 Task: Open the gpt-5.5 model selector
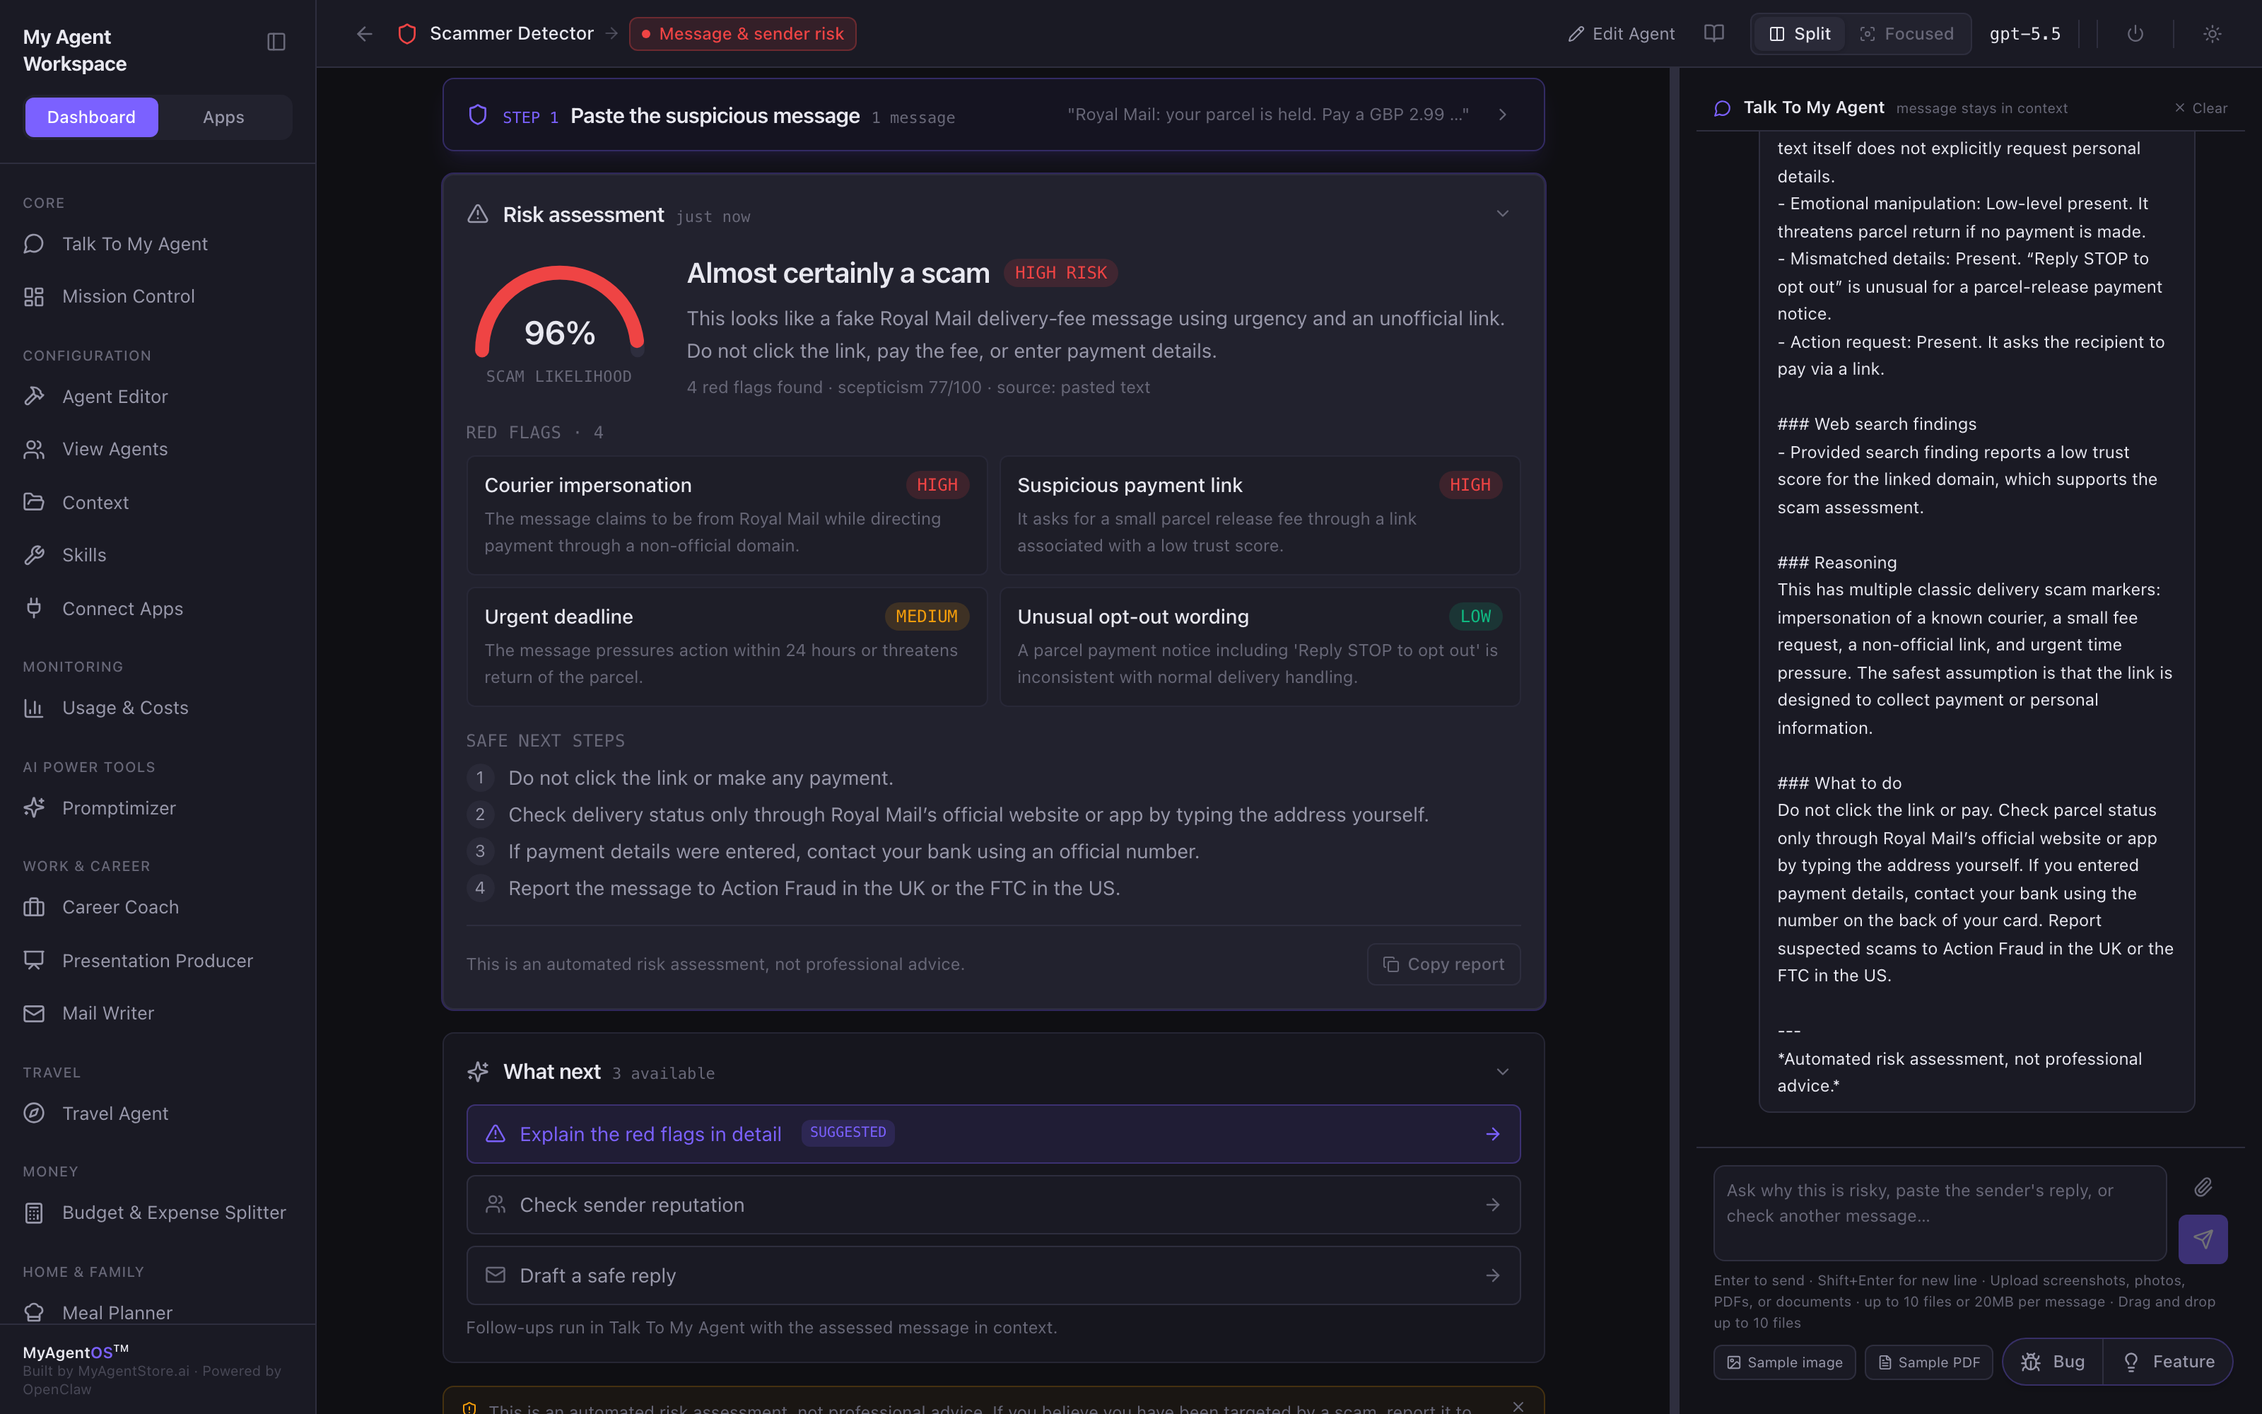pos(2024,34)
